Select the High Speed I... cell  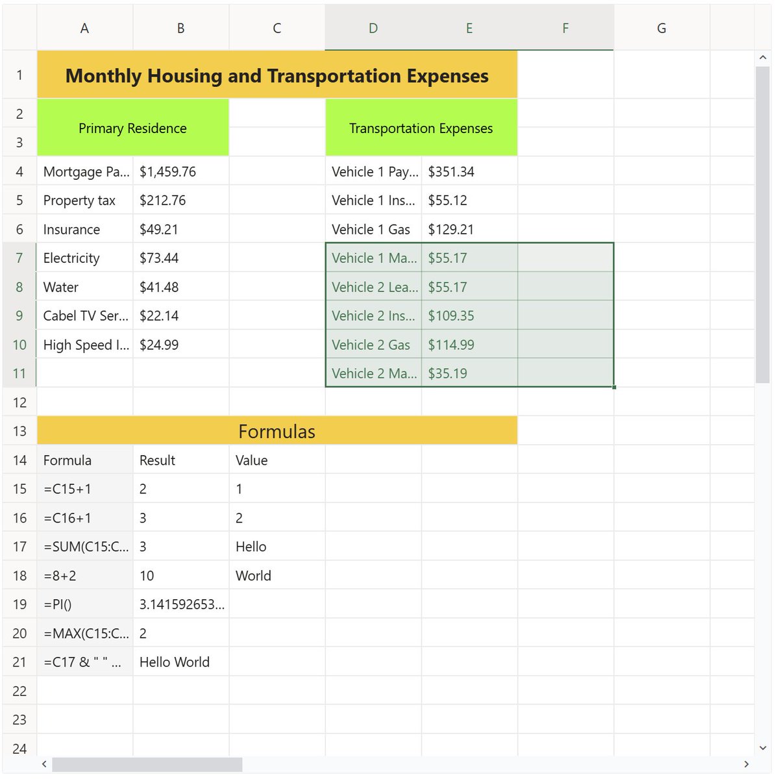[85, 345]
